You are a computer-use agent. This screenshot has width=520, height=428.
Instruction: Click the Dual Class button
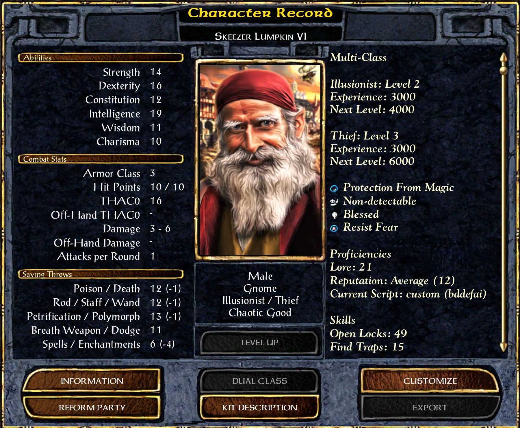[x=260, y=381]
